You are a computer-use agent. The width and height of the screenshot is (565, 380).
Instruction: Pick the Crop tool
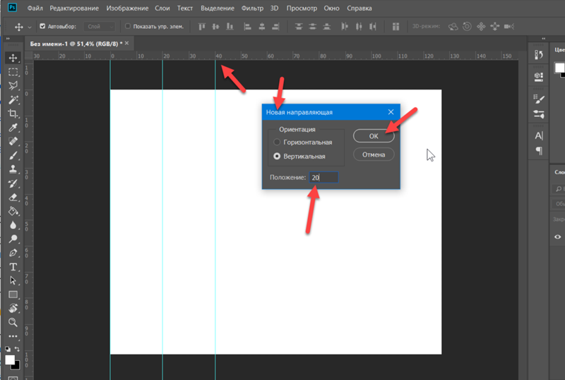[x=13, y=114]
